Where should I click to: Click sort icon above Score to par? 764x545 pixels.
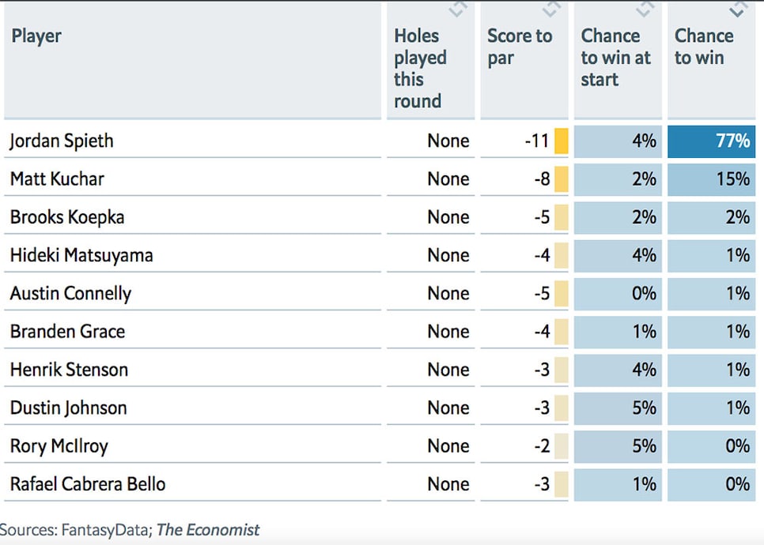(551, 9)
